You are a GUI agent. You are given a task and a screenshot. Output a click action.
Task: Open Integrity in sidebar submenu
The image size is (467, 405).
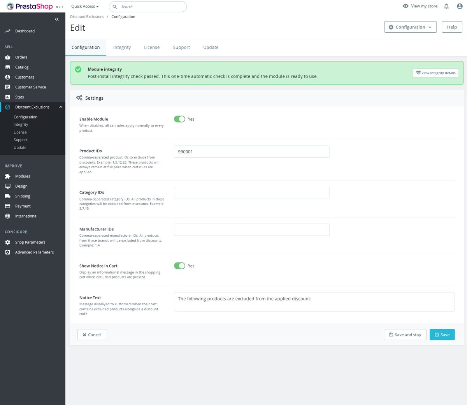(21, 125)
